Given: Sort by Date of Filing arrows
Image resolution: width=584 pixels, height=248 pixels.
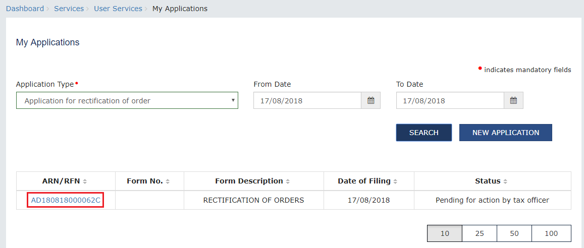Looking at the screenshot, I should [395, 181].
